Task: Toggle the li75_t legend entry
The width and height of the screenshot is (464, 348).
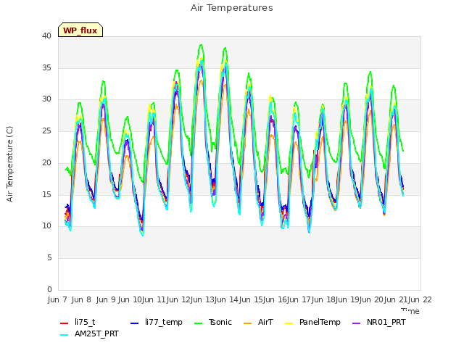Action: coord(78,322)
